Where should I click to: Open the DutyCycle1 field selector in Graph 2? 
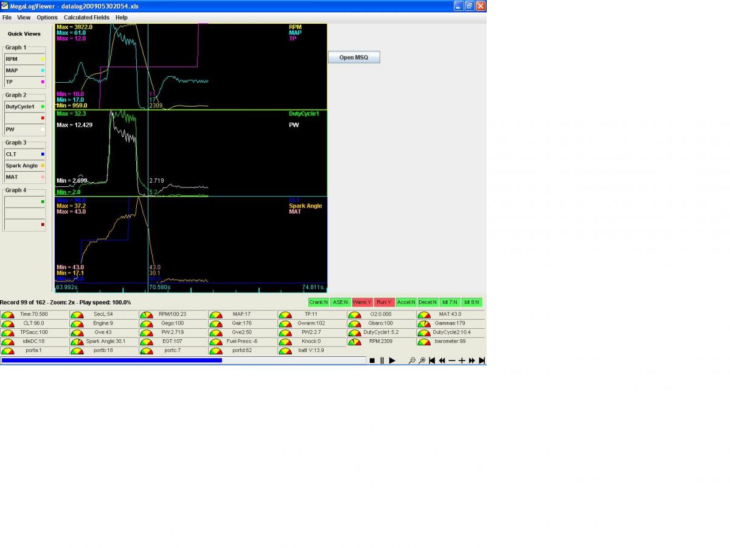(24, 107)
